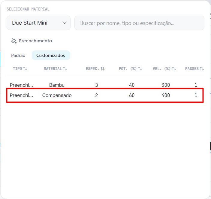
Task: Select the Compensado material row
Action: point(105,95)
